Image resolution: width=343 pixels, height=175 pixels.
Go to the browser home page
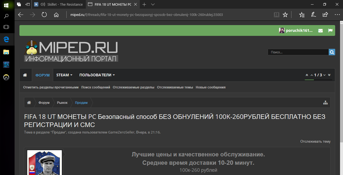click(x=56, y=15)
